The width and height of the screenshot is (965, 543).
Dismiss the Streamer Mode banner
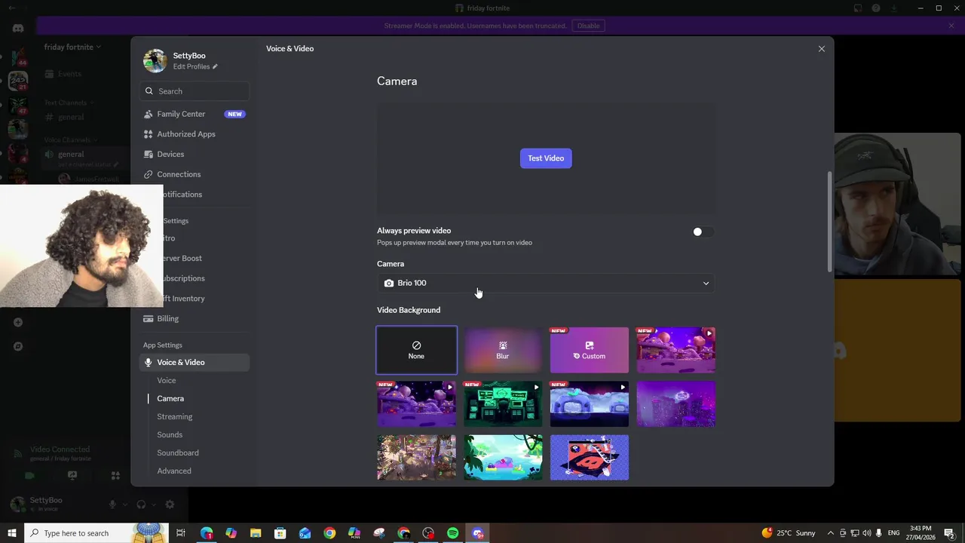pos(951,26)
